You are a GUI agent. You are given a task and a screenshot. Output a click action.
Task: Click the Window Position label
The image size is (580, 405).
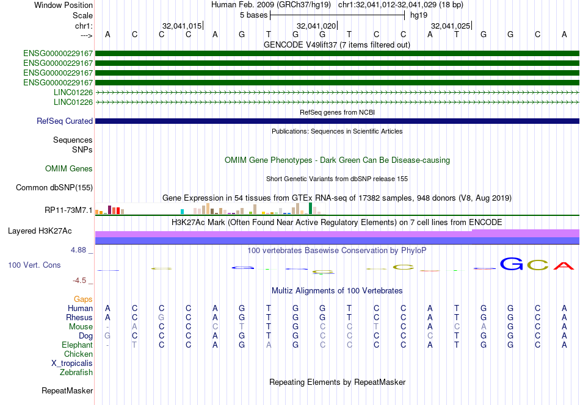tap(63, 5)
